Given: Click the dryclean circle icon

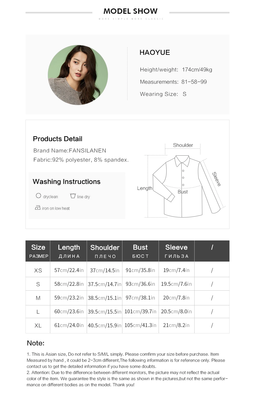Looking at the screenshot, I should (39, 196).
